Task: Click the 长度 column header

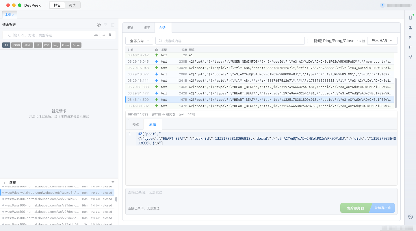Action: pyautogui.click(x=184, y=50)
